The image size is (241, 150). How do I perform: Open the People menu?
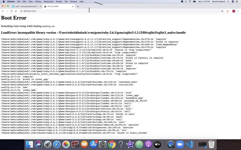pyautogui.click(x=59, y=1)
